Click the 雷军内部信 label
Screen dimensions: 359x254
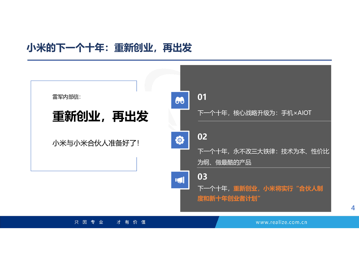(67, 97)
